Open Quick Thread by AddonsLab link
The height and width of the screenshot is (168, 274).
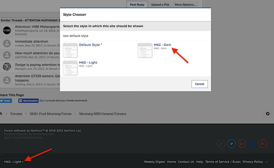point(23,138)
